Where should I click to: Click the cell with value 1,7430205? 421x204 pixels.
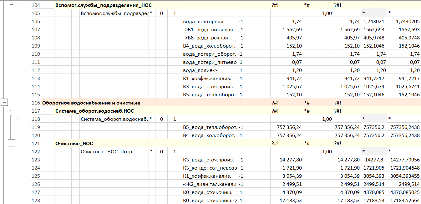pos(404,22)
